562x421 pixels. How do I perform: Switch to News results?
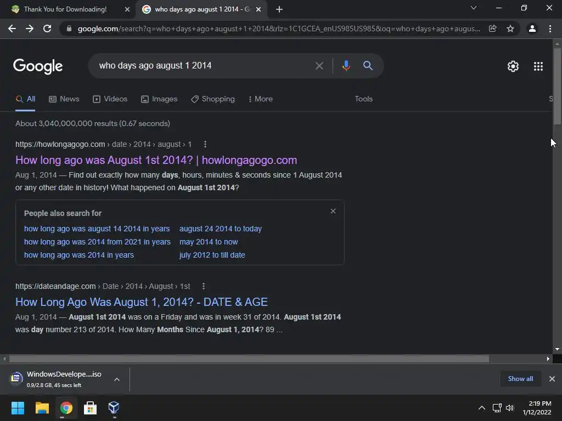64,99
